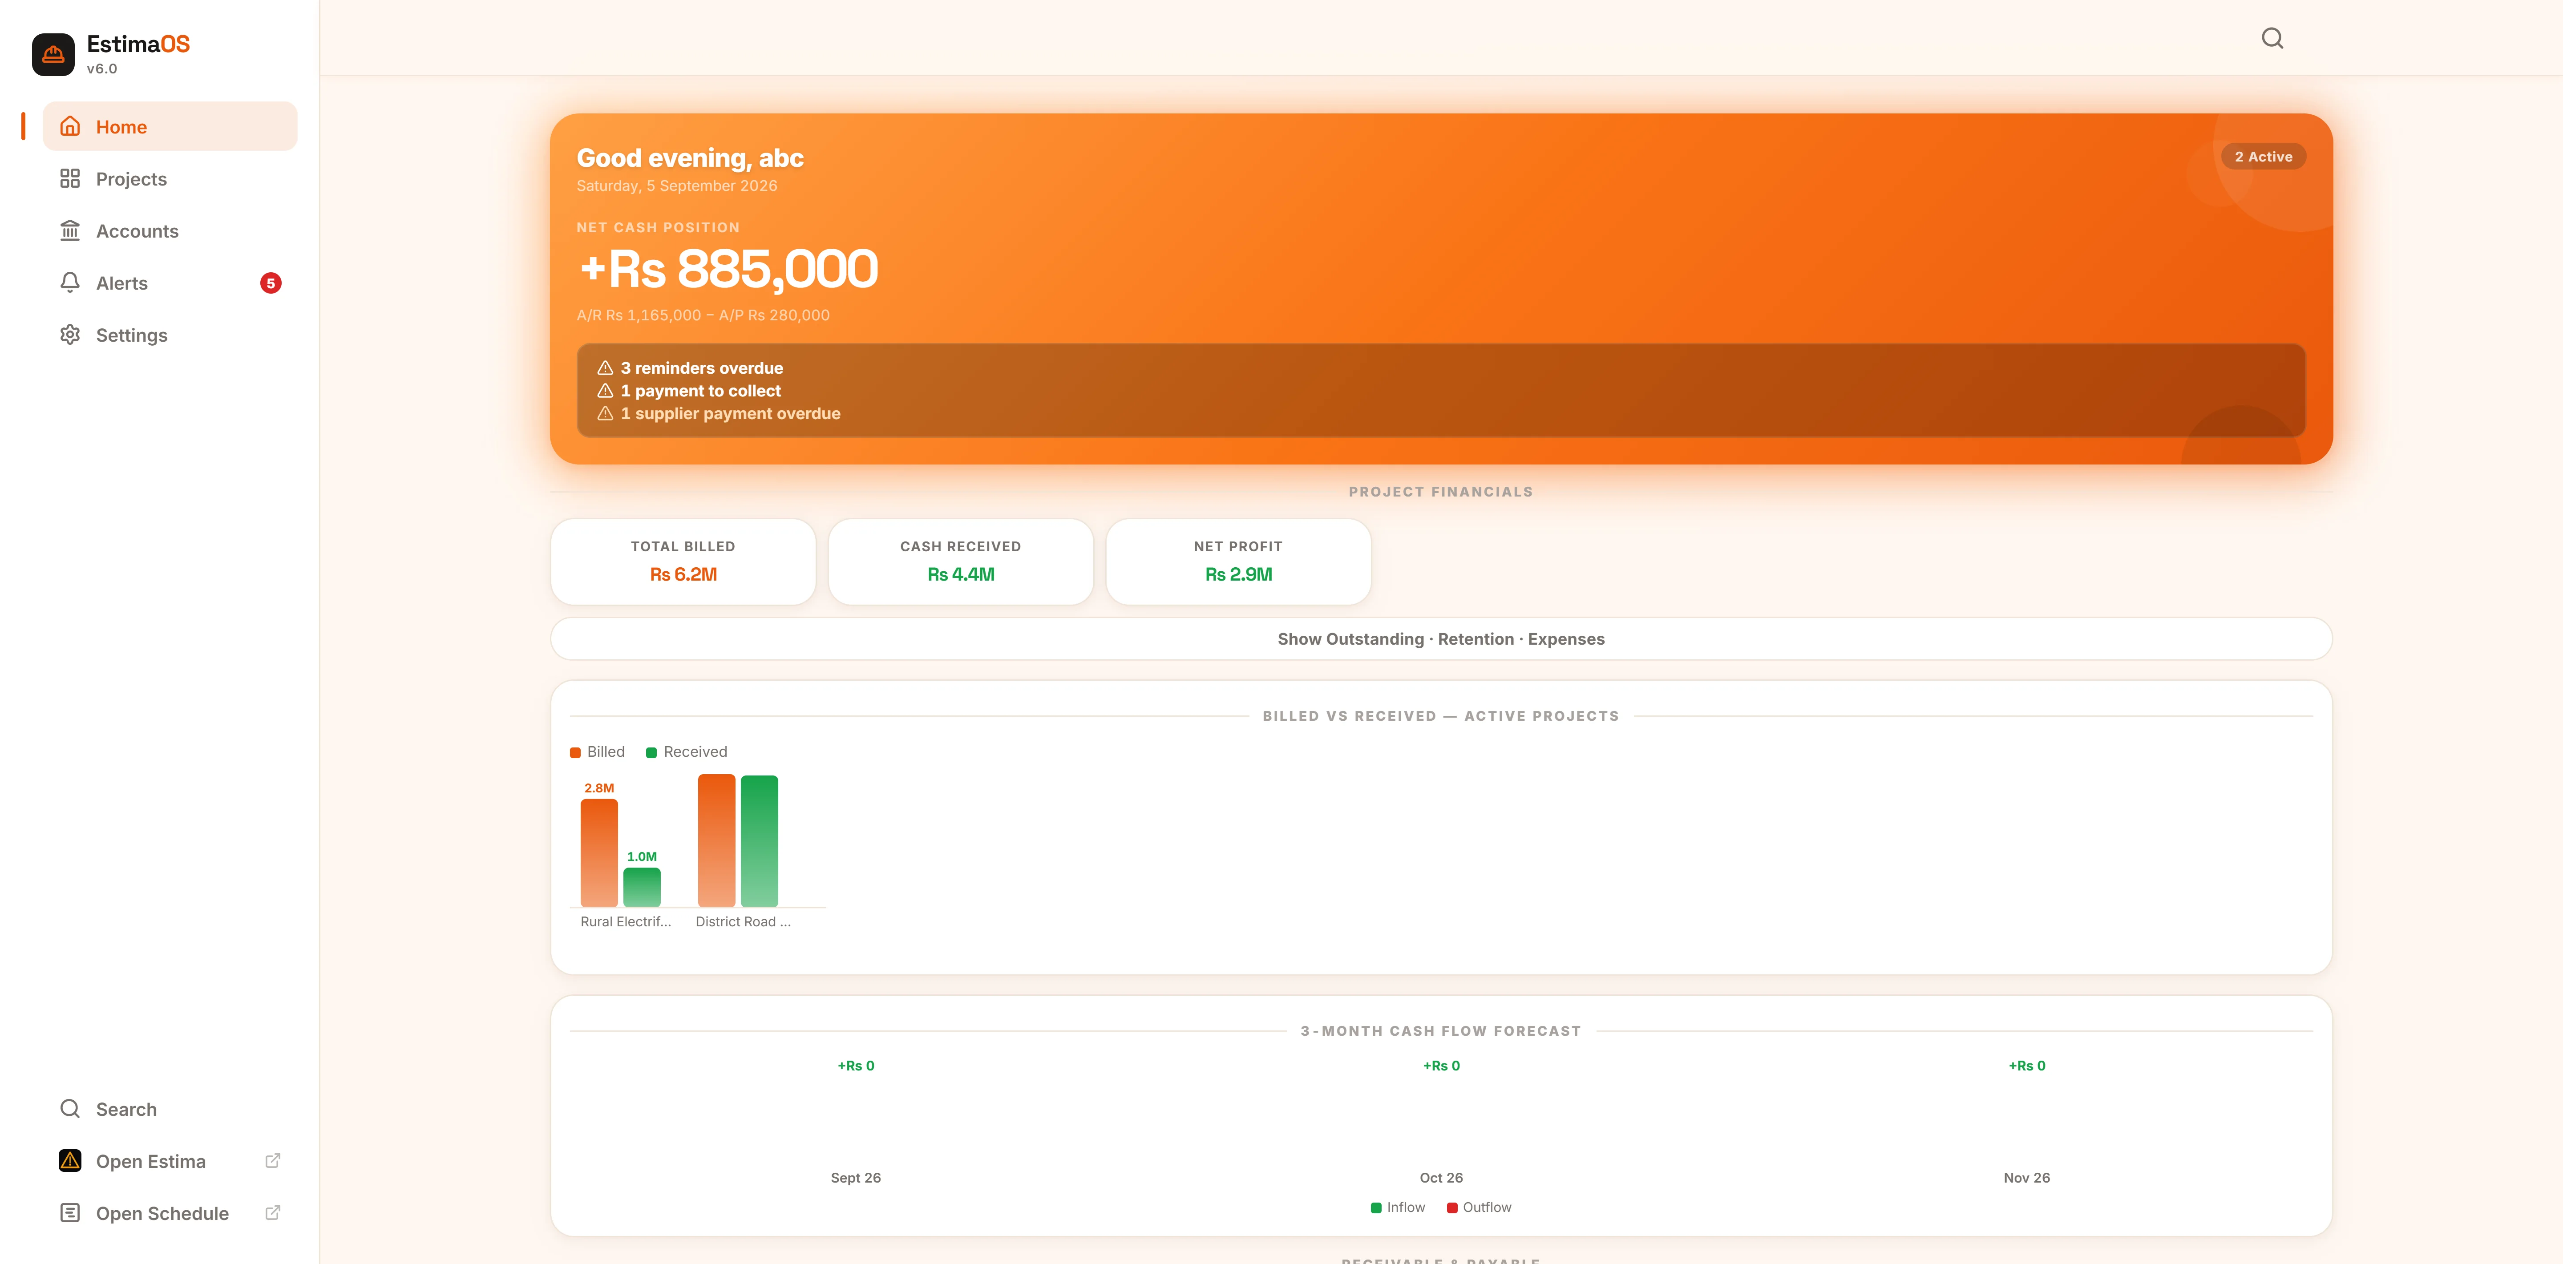Click +Rs 0 value above Sept 26
This screenshot has width=2563, height=1264.
click(856, 1065)
